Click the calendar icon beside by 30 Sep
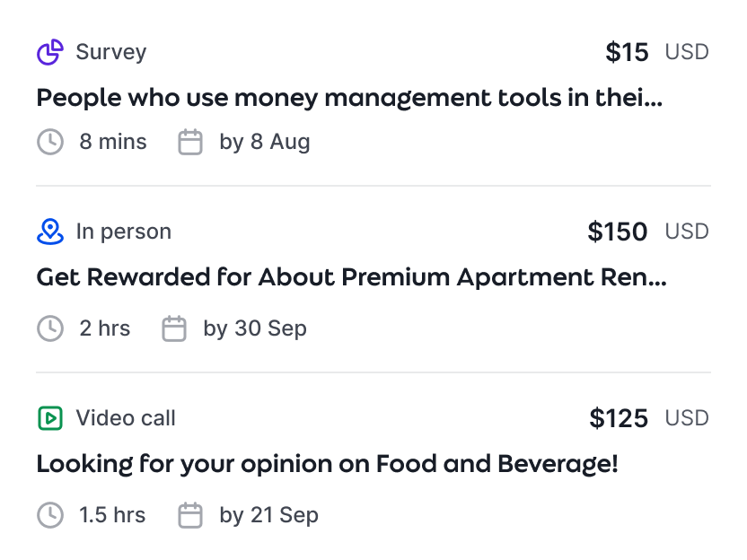747x560 pixels. coord(174,328)
